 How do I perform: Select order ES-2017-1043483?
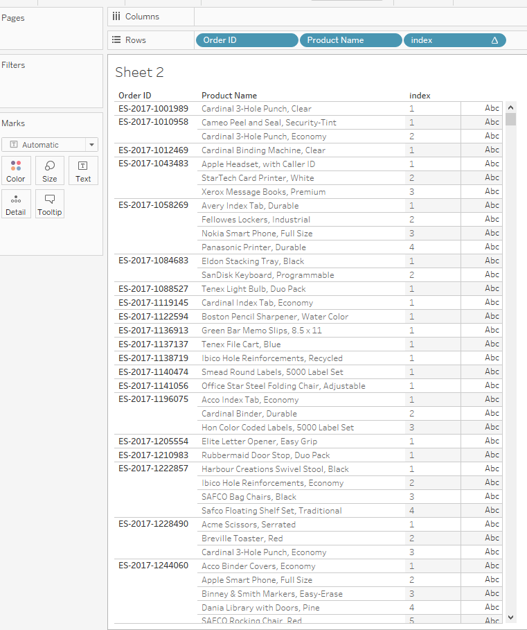(153, 164)
